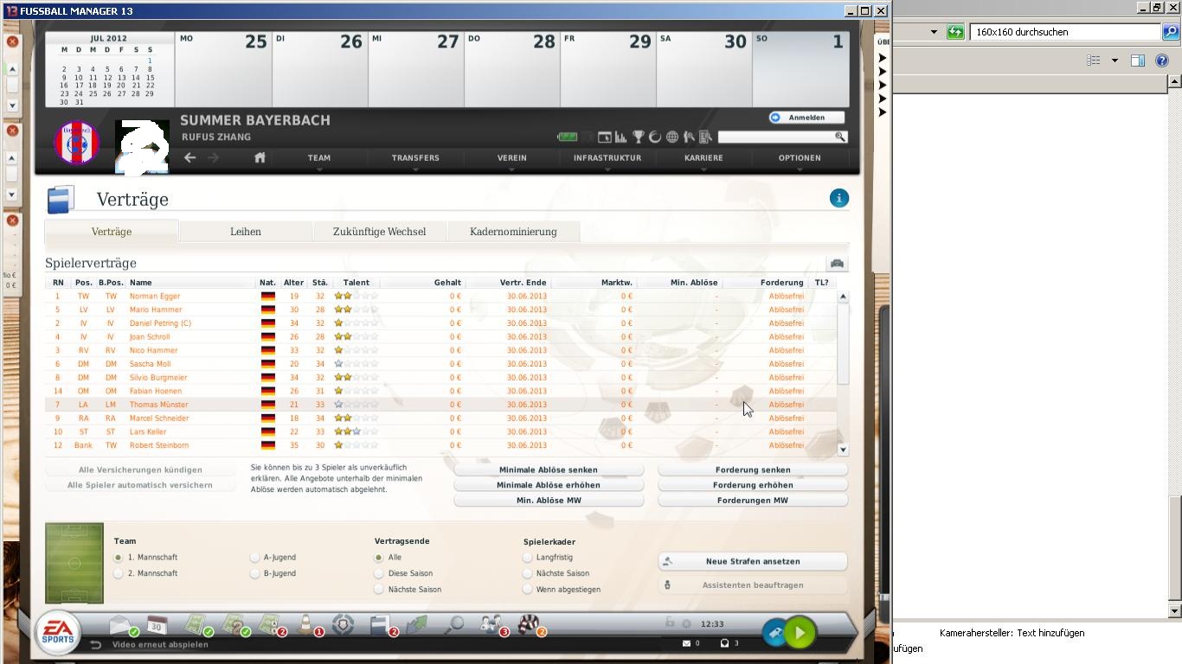Click the fan scarf icon with orange badge
The height and width of the screenshot is (664, 1182).
pyautogui.click(x=529, y=624)
